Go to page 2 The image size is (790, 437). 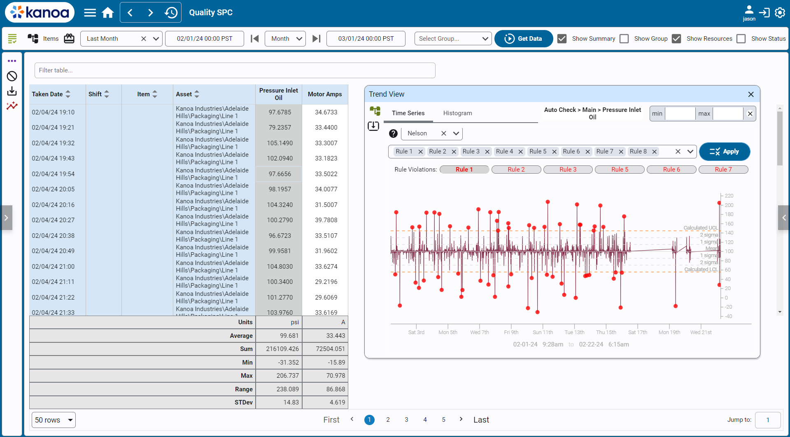(388, 420)
